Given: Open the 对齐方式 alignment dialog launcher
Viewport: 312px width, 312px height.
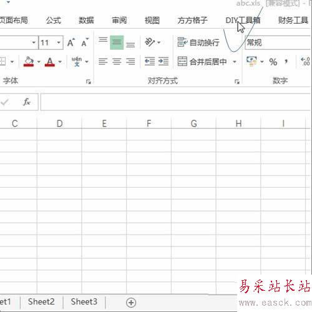Looking at the screenshot, I should 237,82.
